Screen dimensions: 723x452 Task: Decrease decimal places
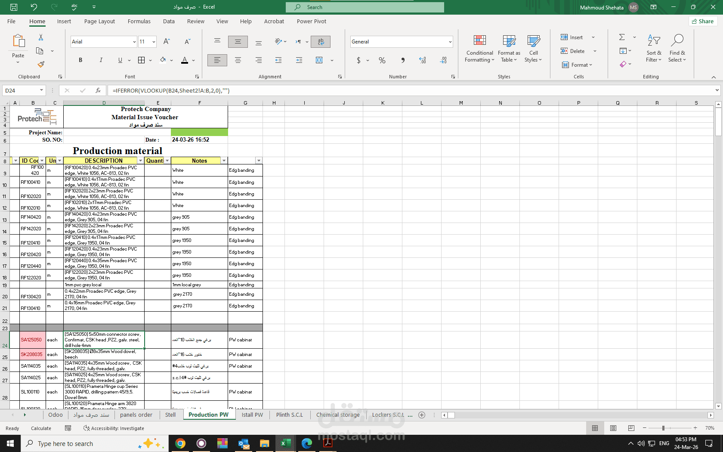coord(443,60)
